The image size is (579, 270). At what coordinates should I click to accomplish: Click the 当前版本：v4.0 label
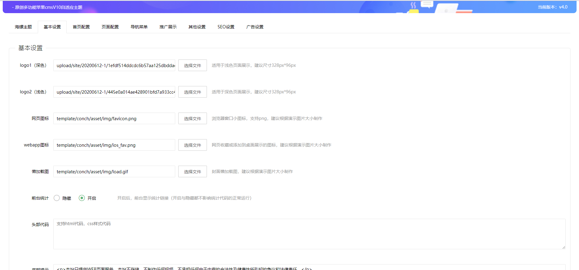(552, 7)
